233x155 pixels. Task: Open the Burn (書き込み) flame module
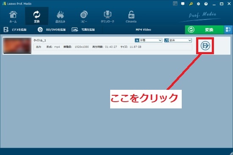click(x=60, y=17)
